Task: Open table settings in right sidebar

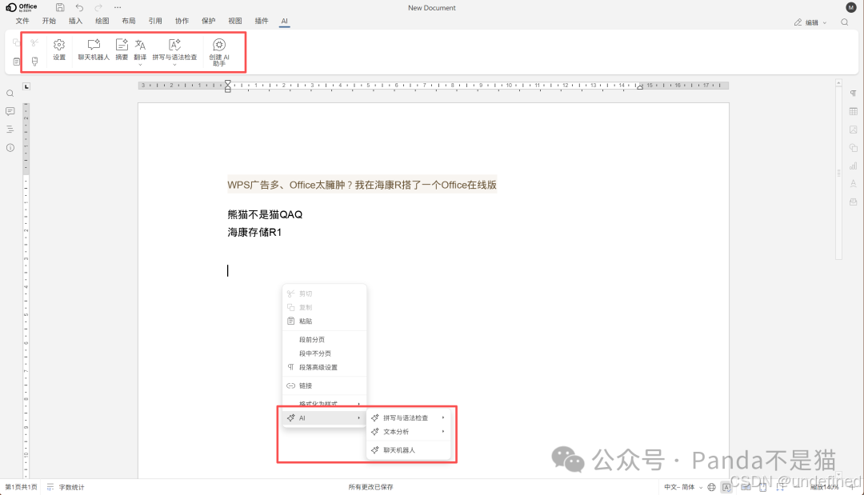Action: 853,111
